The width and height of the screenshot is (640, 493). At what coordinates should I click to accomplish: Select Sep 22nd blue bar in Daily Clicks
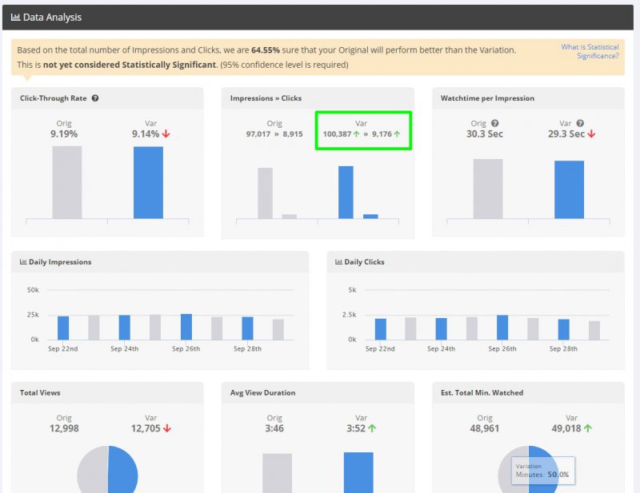click(x=381, y=329)
